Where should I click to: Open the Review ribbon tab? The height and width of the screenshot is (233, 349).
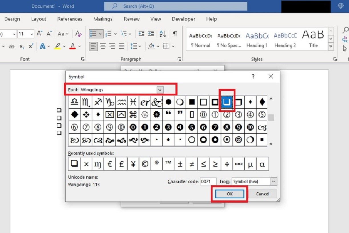click(132, 19)
